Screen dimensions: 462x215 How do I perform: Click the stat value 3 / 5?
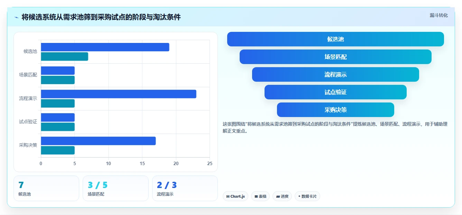tap(98, 185)
